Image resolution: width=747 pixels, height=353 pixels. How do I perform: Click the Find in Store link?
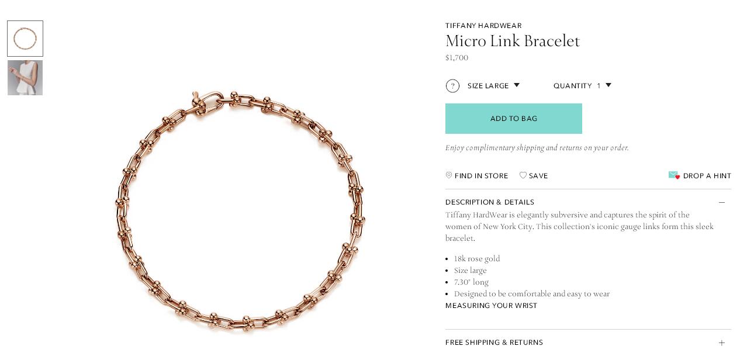pos(482,176)
